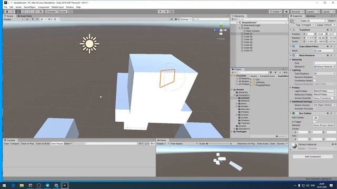This screenshot has width=337, height=189.
Task: Toggle Receive Shadows checkbox
Action: (315, 77)
